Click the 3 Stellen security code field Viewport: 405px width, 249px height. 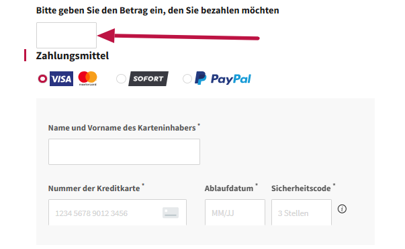(x=302, y=213)
